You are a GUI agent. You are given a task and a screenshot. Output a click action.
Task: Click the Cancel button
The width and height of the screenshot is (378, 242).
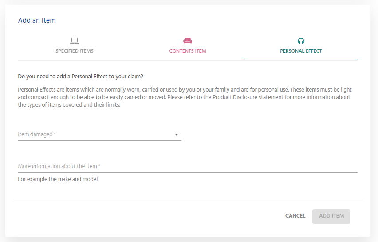295,216
